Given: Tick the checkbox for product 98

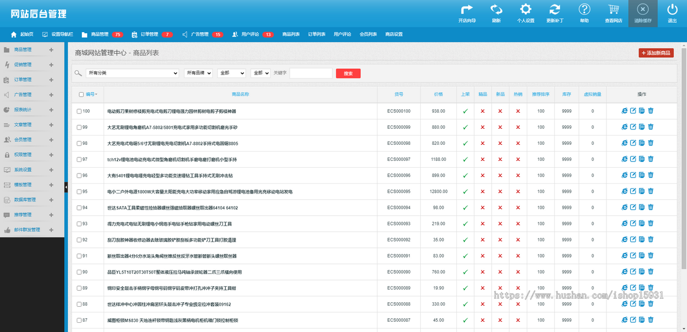Looking at the screenshot, I should (x=80, y=143).
